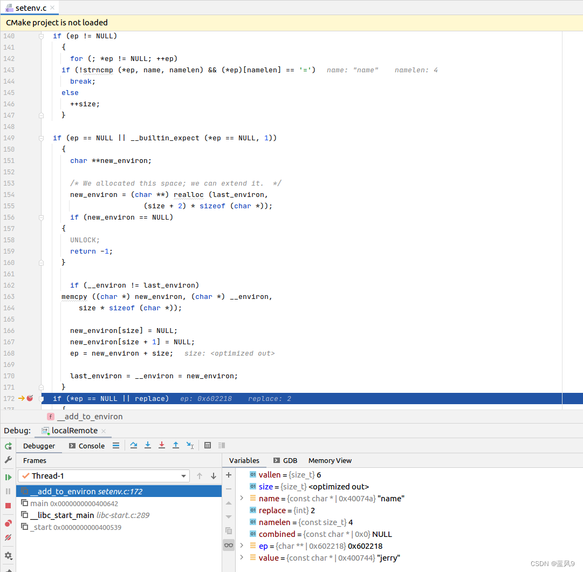Screen dimensions: 583x572
Task: Toggle the breakpoint on line 172
Action: (x=30, y=398)
